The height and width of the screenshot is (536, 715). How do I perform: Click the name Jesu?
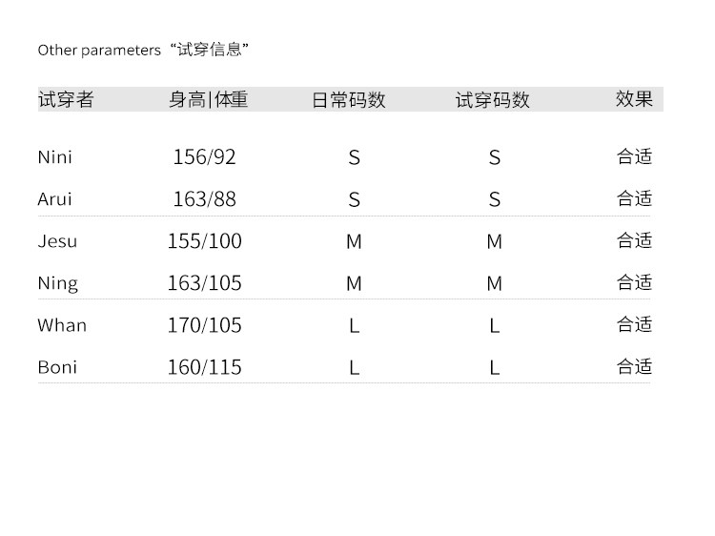click(57, 241)
